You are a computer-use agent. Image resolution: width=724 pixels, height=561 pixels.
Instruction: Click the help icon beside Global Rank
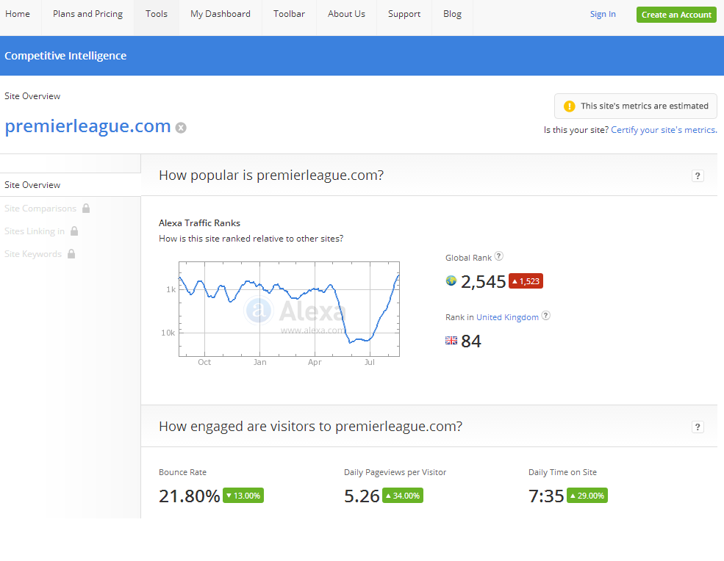499,256
